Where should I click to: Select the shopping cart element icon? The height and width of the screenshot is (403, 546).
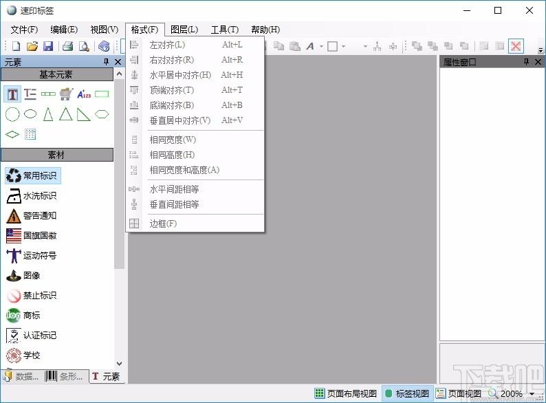point(66,94)
